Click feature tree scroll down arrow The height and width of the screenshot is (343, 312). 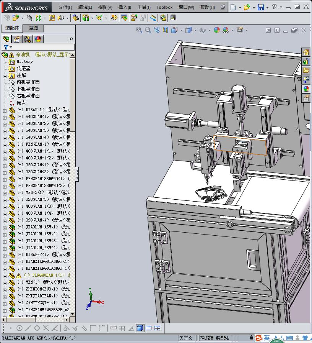[x=72, y=314]
